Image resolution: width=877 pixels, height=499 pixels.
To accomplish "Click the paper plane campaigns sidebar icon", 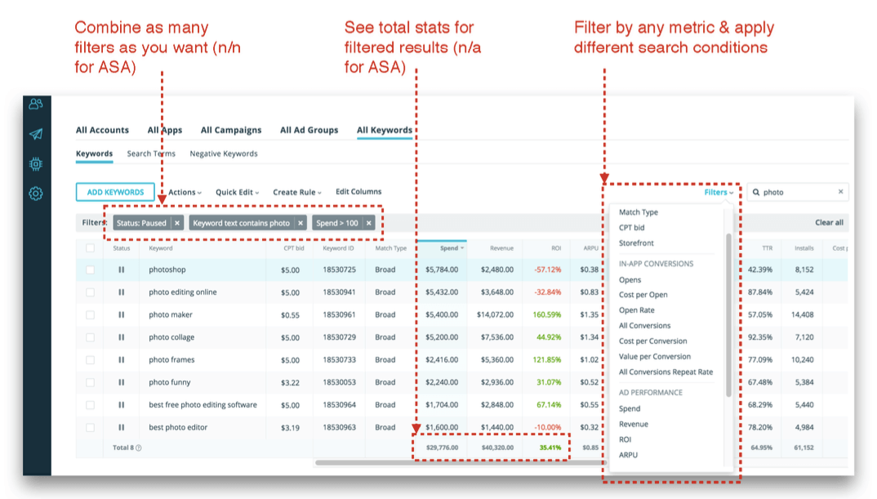I will pos(36,134).
